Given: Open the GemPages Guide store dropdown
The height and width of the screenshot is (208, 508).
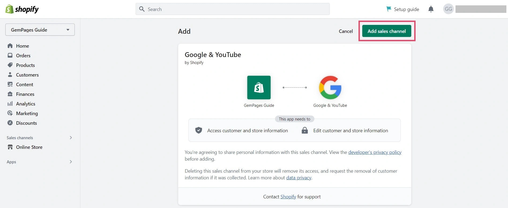Looking at the screenshot, I should 40,30.
